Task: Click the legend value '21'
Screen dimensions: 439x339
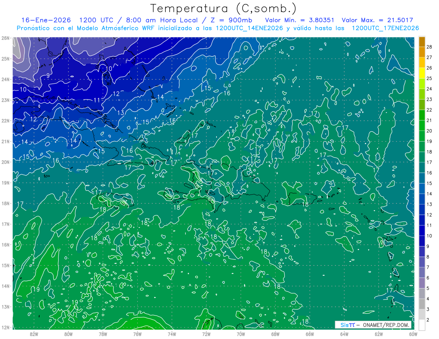Action: (429, 120)
